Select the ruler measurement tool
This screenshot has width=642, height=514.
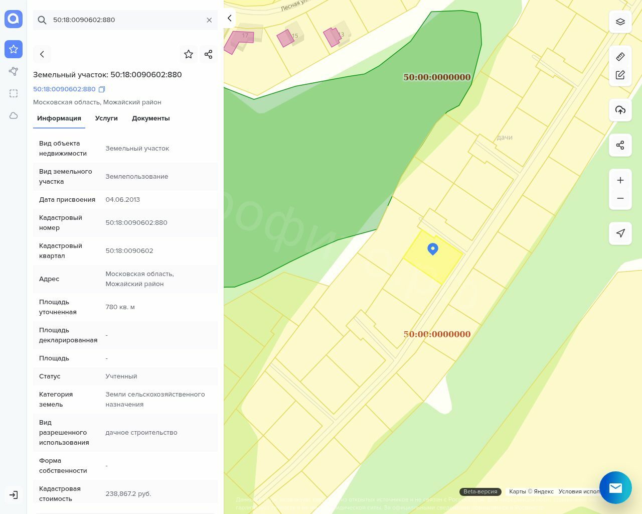click(x=620, y=57)
